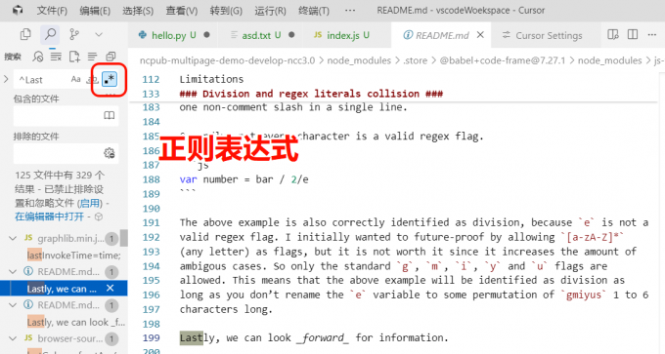Open markdown preview to the side
The width and height of the screenshot is (665, 354).
point(613,35)
